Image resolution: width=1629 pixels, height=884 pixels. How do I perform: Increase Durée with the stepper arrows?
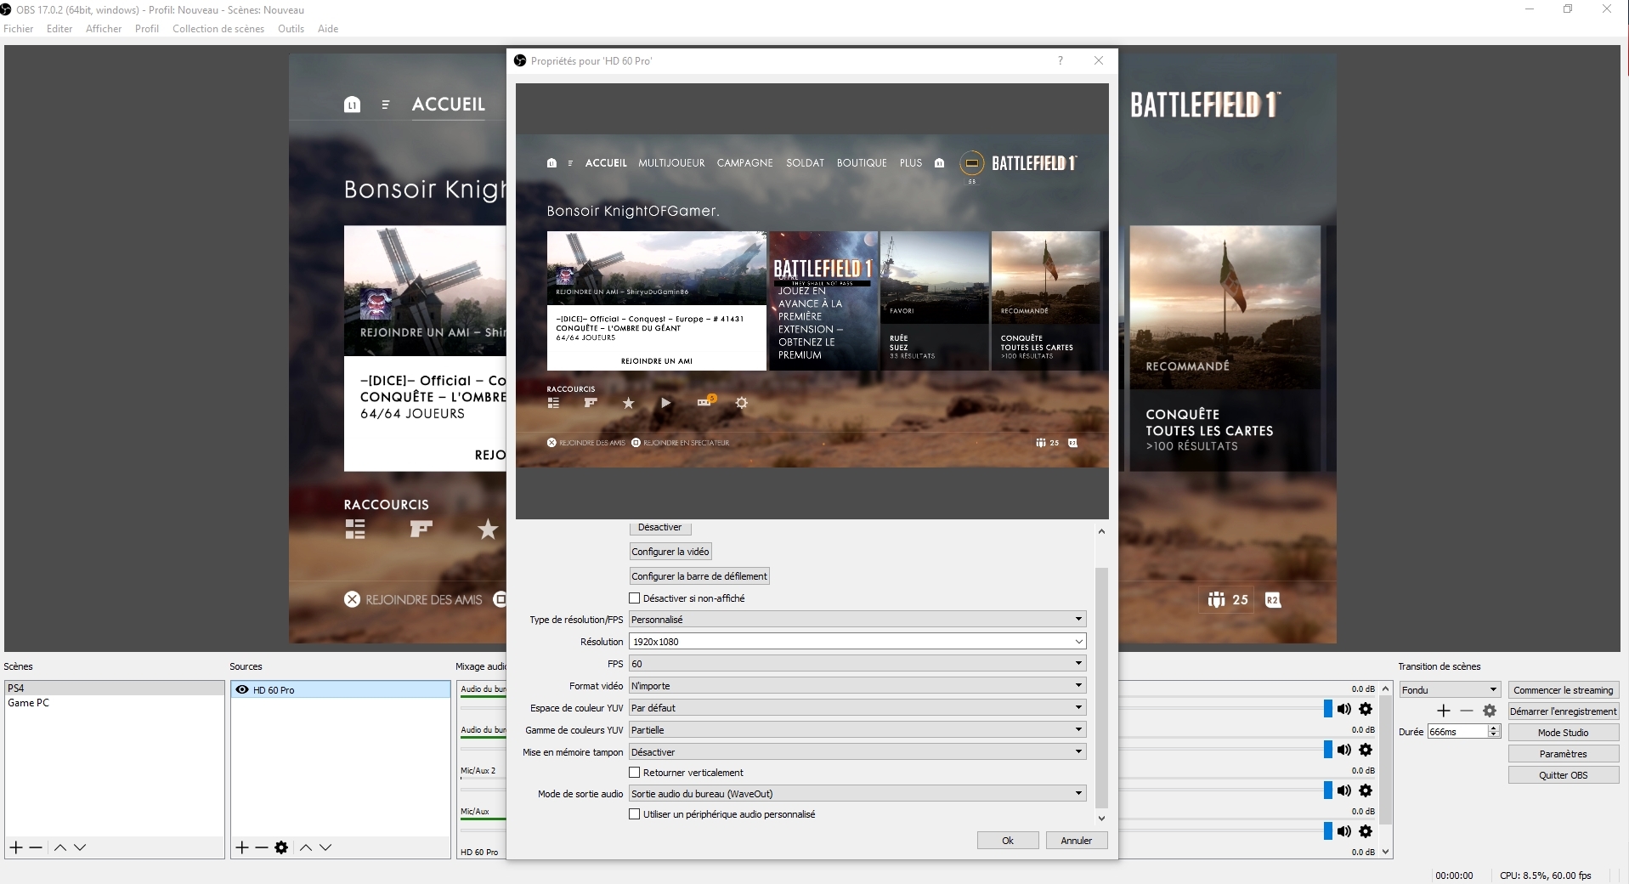click(x=1494, y=728)
